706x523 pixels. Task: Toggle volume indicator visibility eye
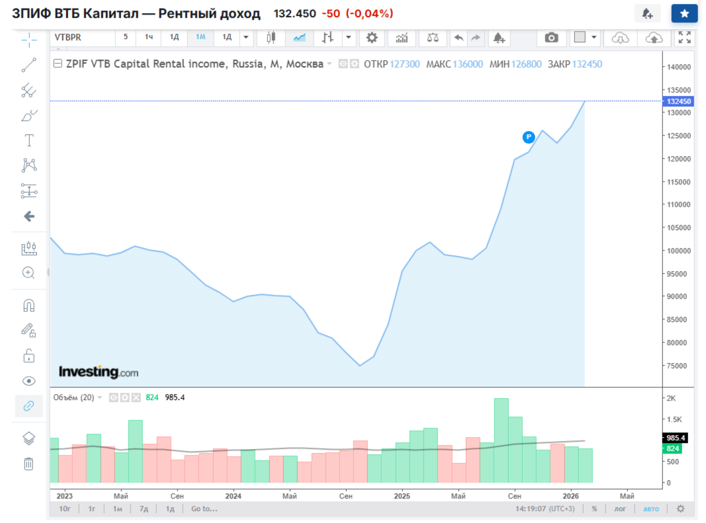(x=113, y=397)
